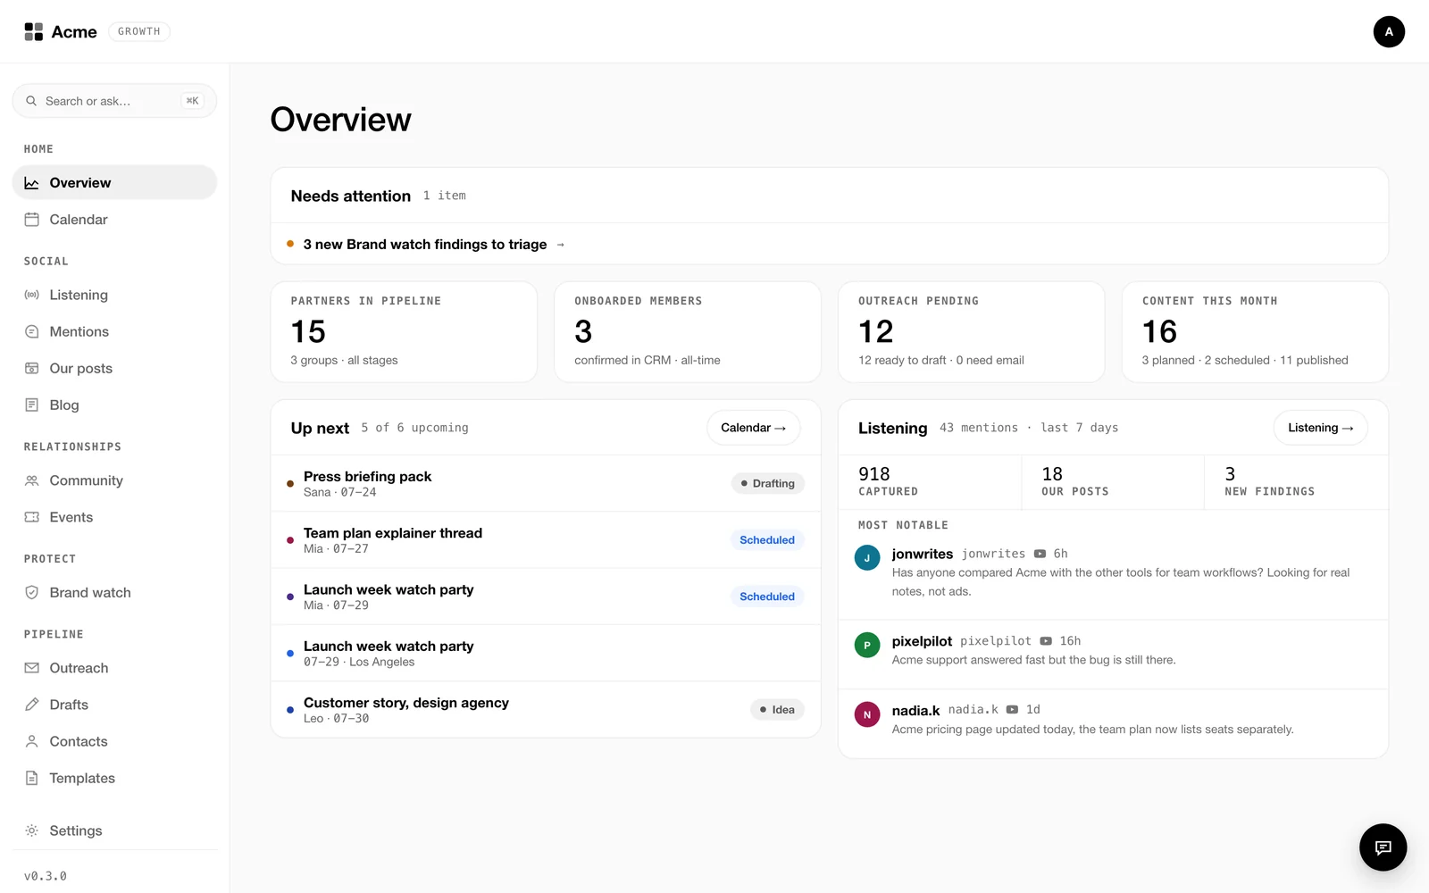Click the Events ticket icon
This screenshot has height=893, width=1429.
click(31, 517)
